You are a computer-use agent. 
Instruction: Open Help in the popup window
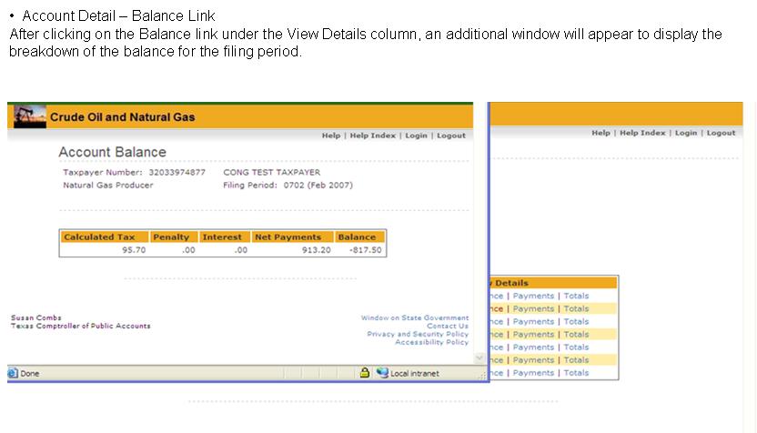pos(330,136)
